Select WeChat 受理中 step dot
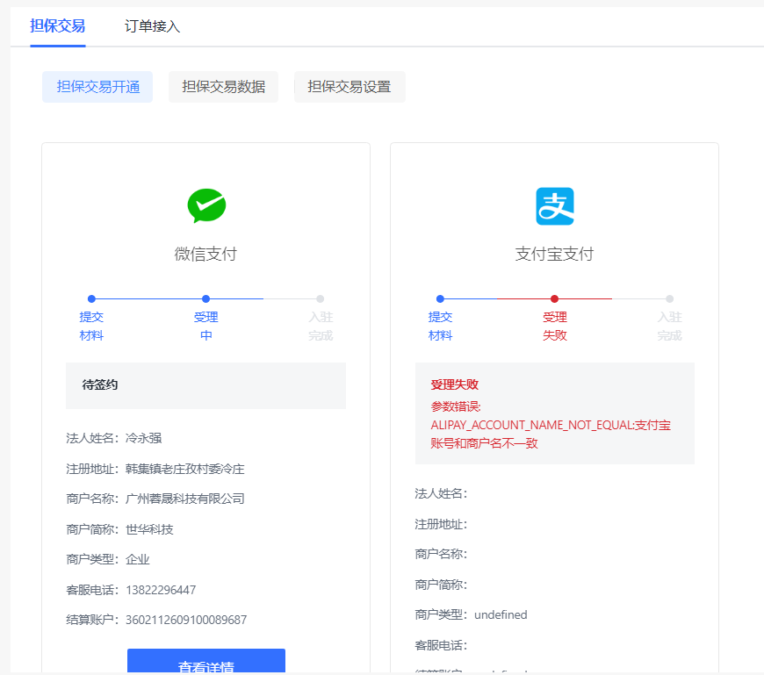This screenshot has height=675, width=764. pyautogui.click(x=205, y=298)
